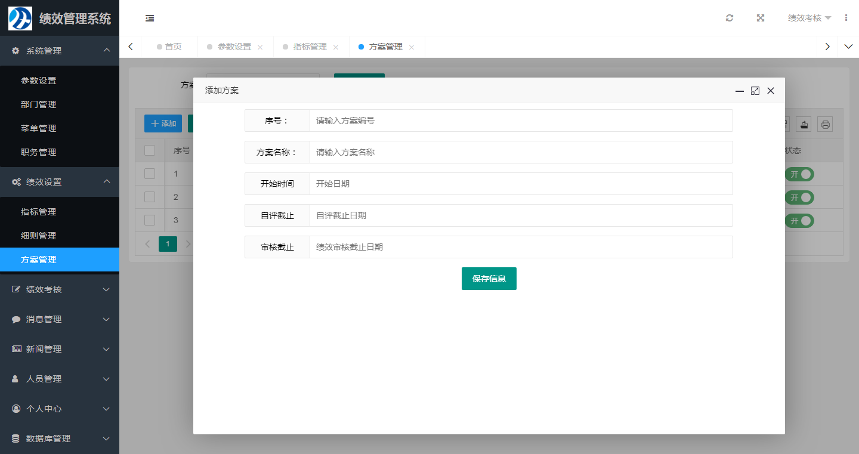Select 部门管理 in the sidebar
The width and height of the screenshot is (859, 454).
[x=39, y=104]
